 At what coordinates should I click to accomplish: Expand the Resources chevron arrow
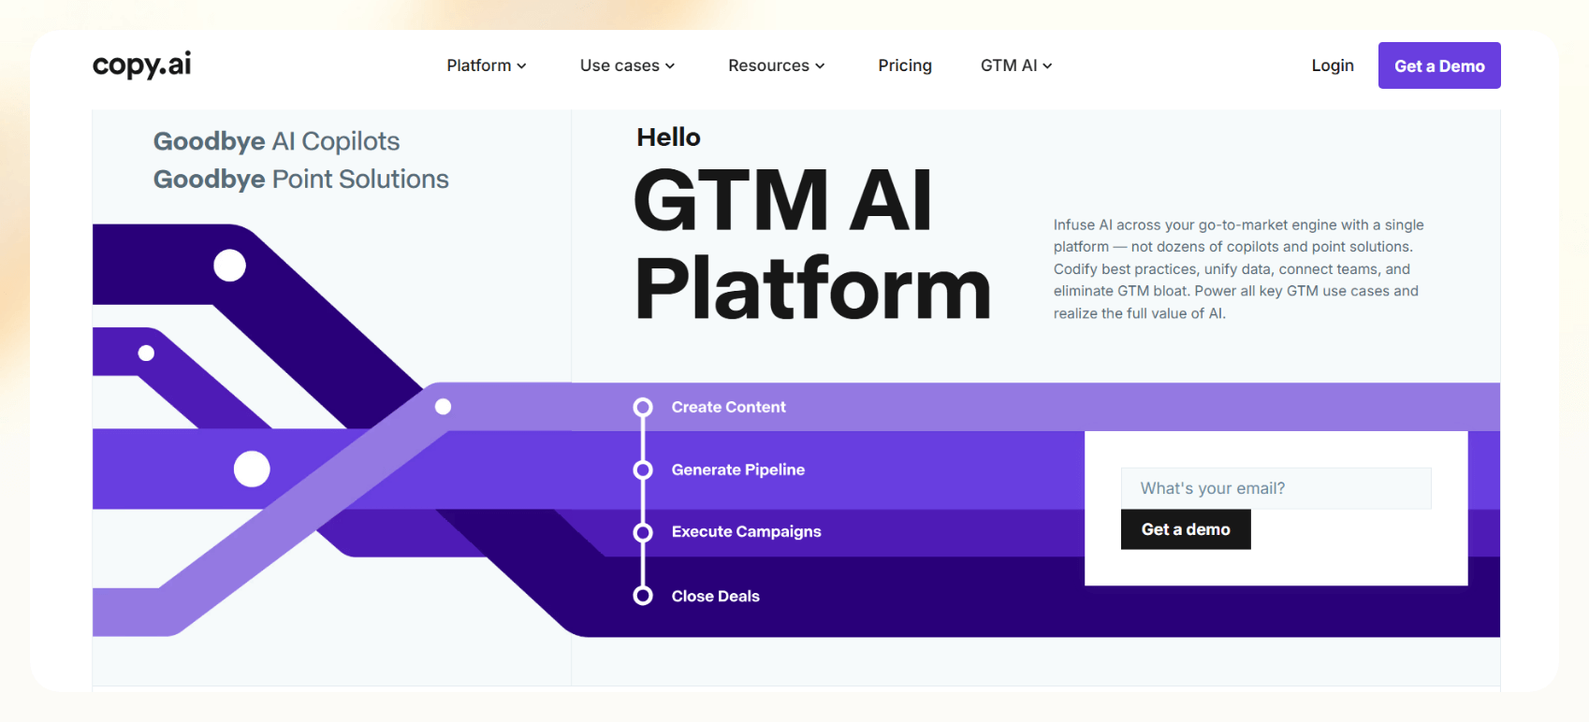click(820, 66)
